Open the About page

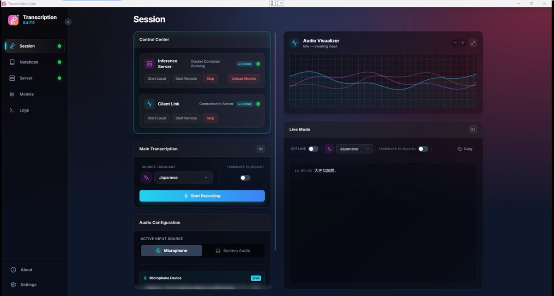tap(34, 270)
